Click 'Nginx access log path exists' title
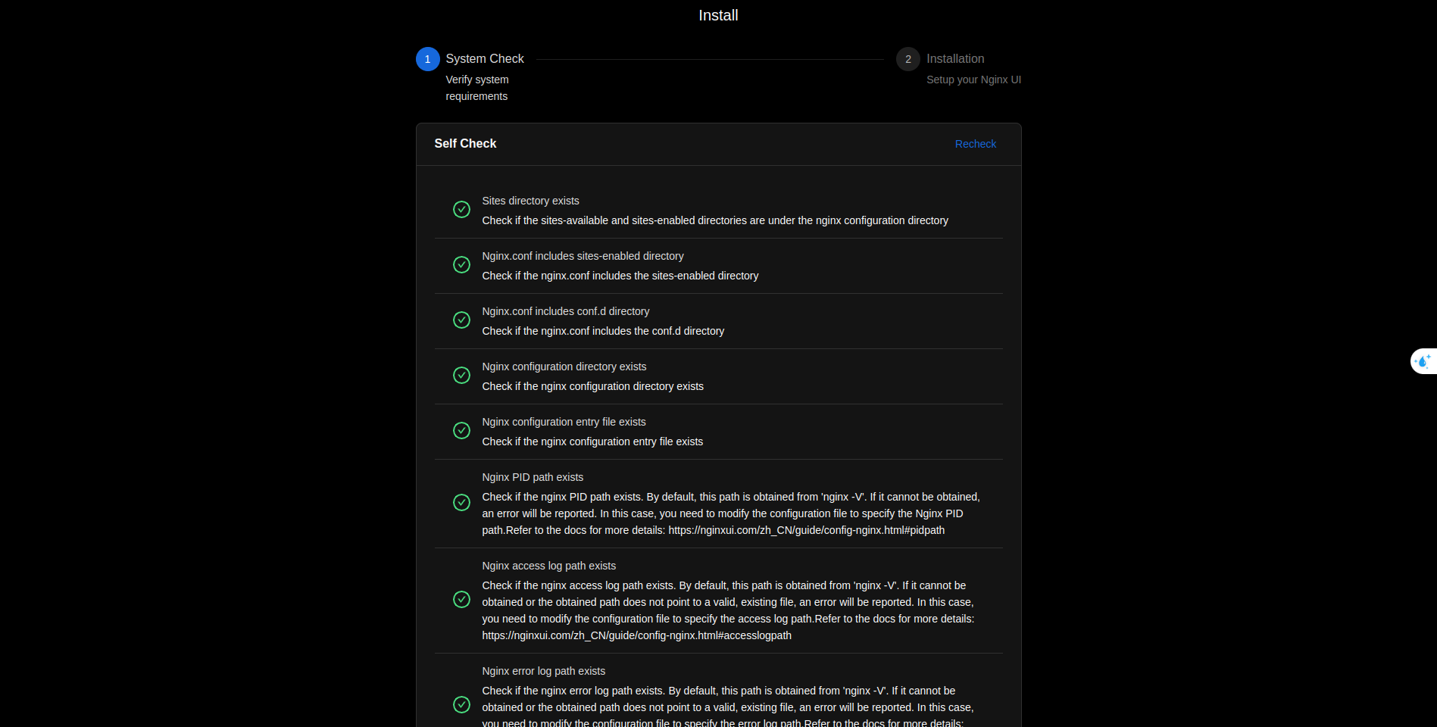 548,566
